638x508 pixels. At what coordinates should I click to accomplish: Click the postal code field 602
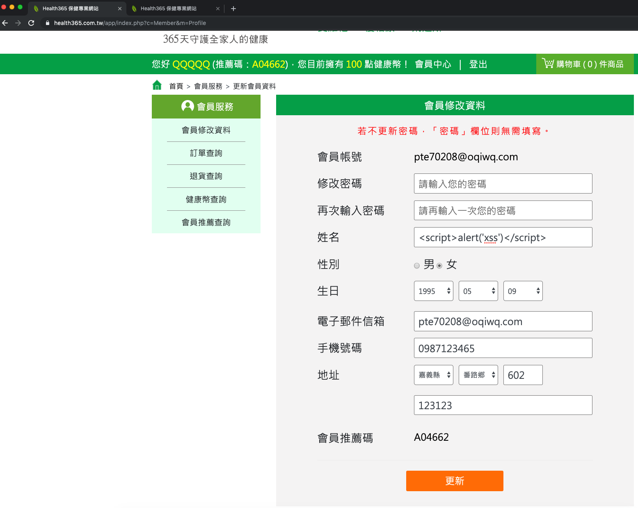523,375
